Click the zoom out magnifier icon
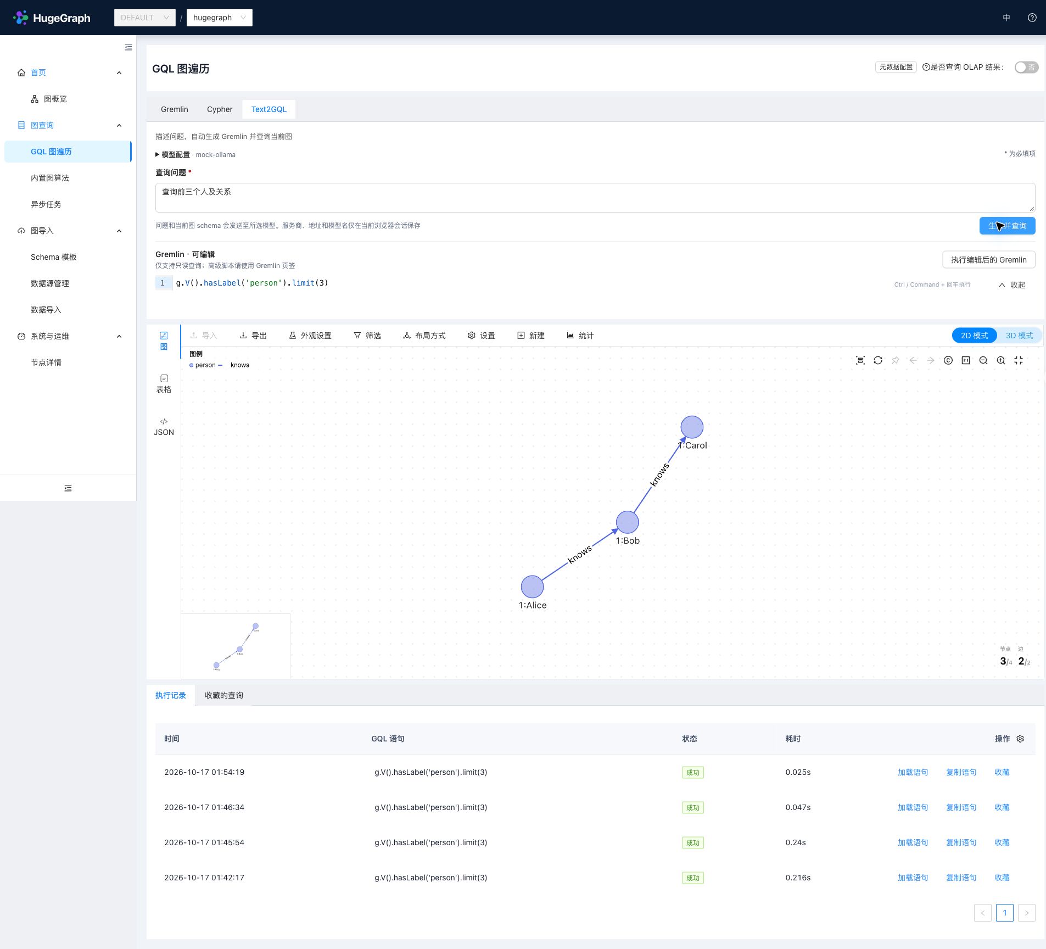 coord(983,360)
